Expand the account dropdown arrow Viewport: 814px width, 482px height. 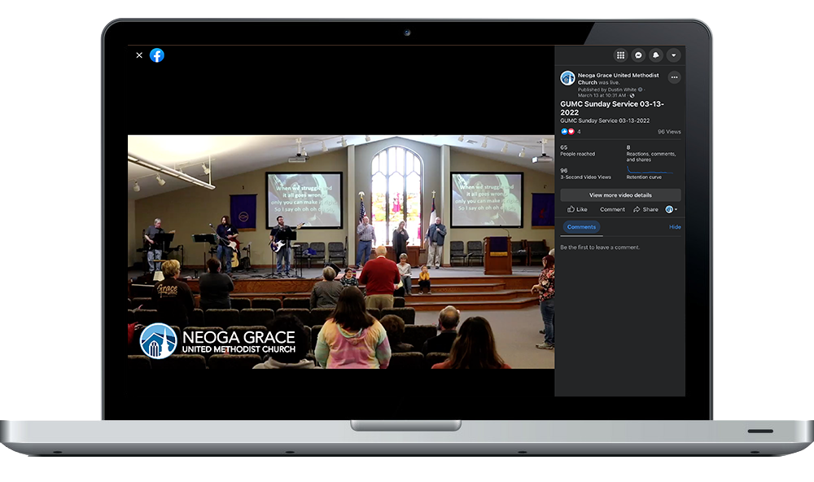tap(673, 55)
